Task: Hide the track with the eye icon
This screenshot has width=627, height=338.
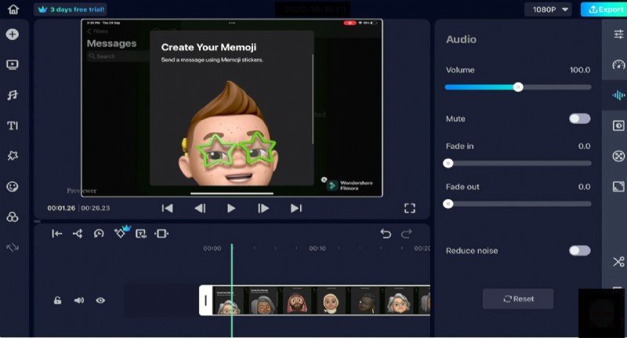Action: click(100, 300)
